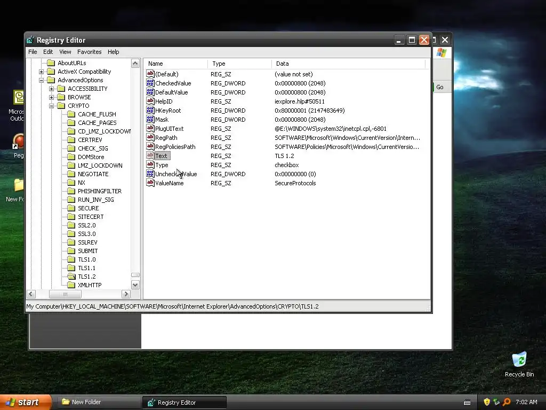
Task: Click the NEGOTIATE folder icon
Action: point(71,174)
